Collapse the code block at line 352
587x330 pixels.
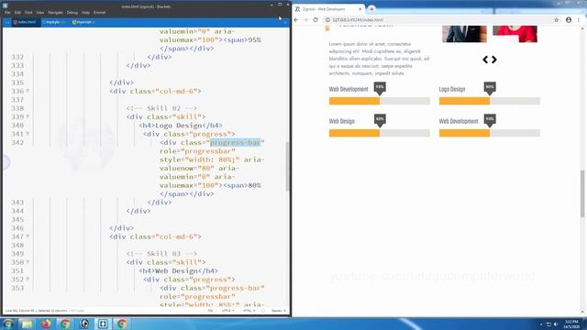[28, 279]
